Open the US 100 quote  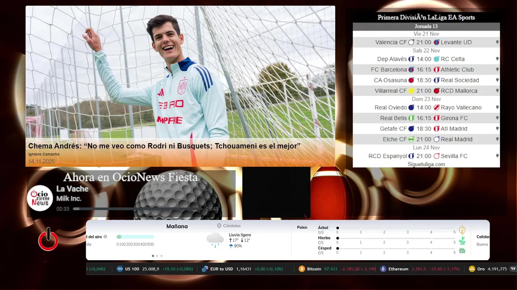(155, 269)
